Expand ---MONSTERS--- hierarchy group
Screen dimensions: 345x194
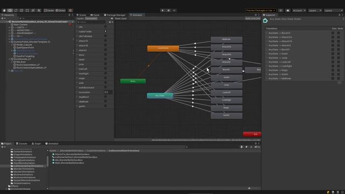point(10,30)
